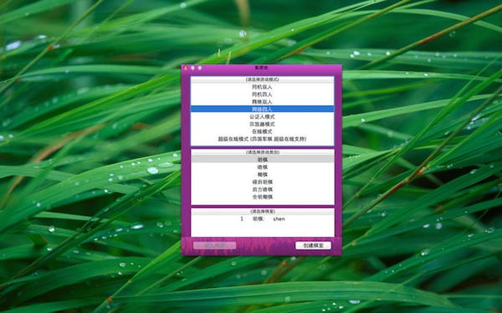Select 明棋 game type
Image resolution: width=502 pixels, height=313 pixels.
click(262, 159)
